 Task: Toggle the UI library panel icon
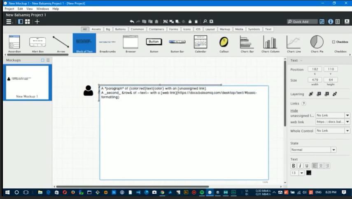(x=322, y=21)
